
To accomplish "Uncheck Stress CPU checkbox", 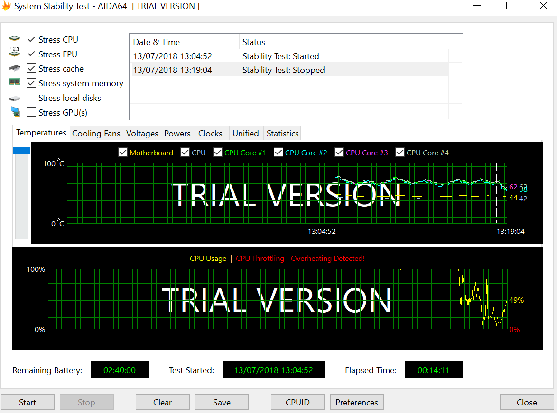I will pos(31,39).
